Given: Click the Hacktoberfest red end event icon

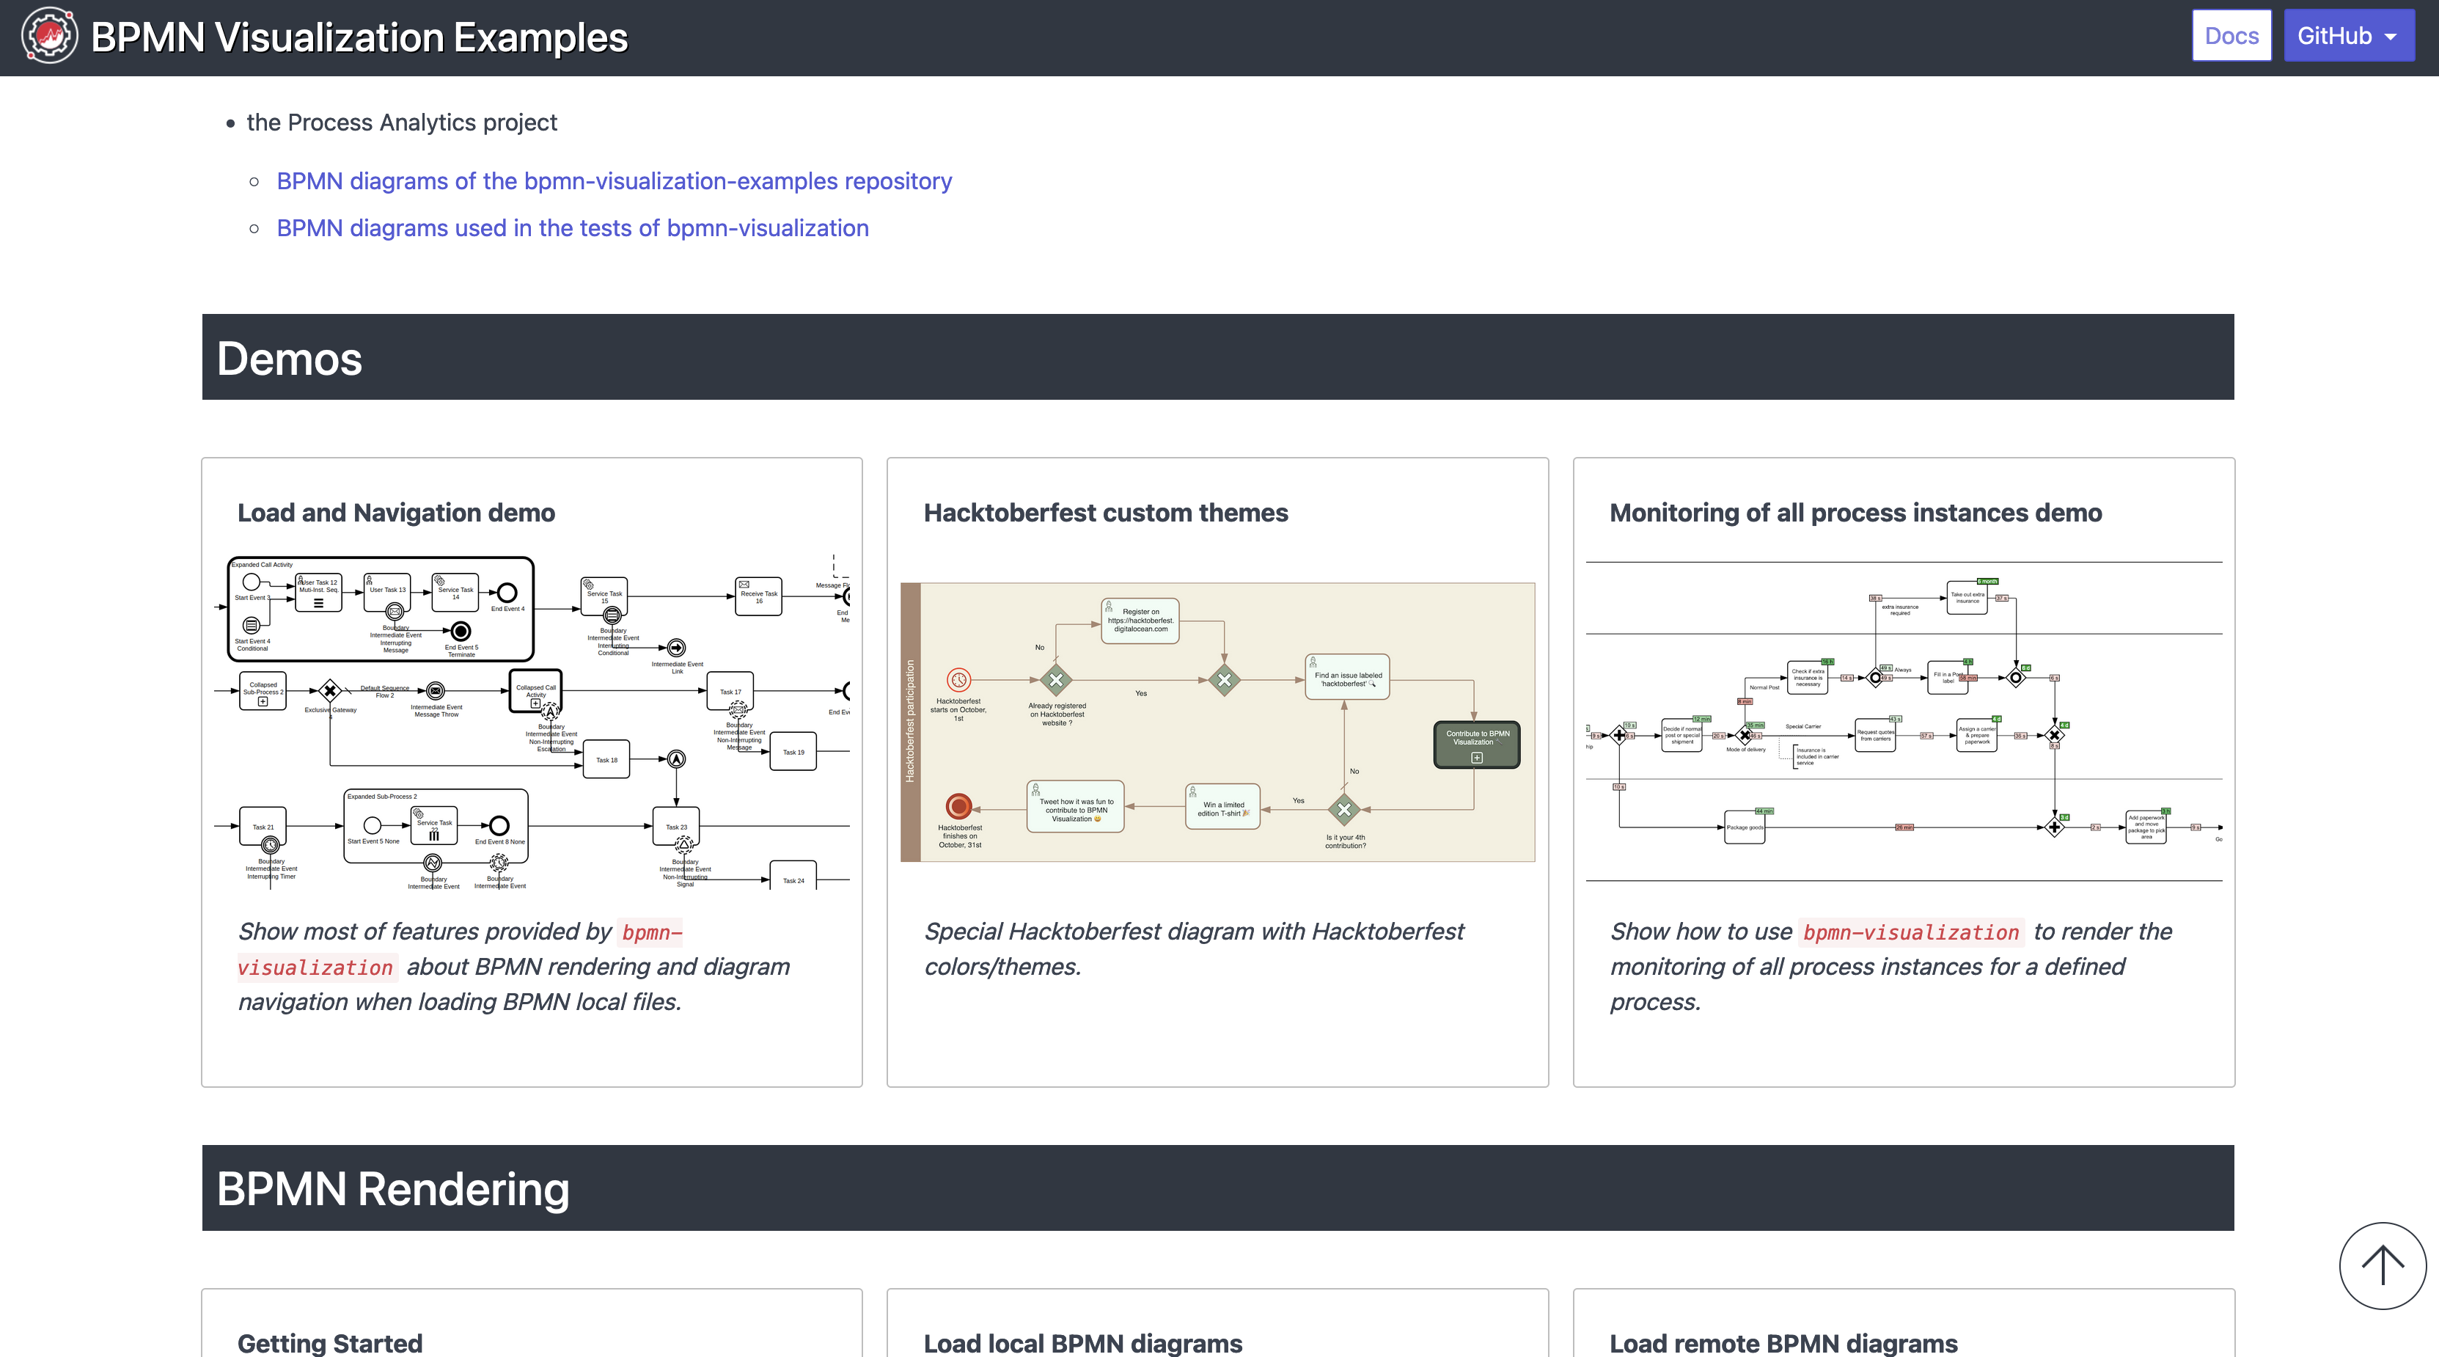Looking at the screenshot, I should click(958, 806).
